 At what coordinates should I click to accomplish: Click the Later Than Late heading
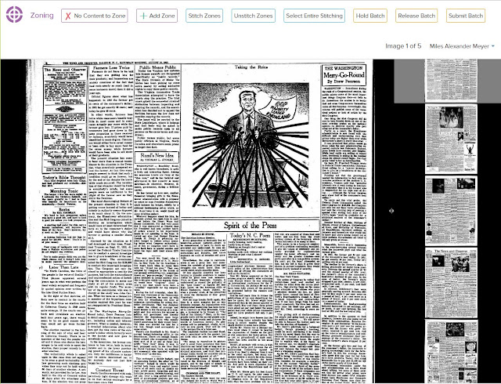click(63, 267)
